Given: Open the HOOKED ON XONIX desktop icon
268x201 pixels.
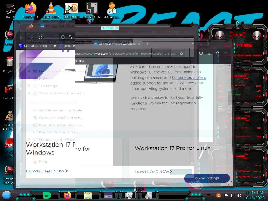Looking at the screenshot, I should [x=92, y=12].
